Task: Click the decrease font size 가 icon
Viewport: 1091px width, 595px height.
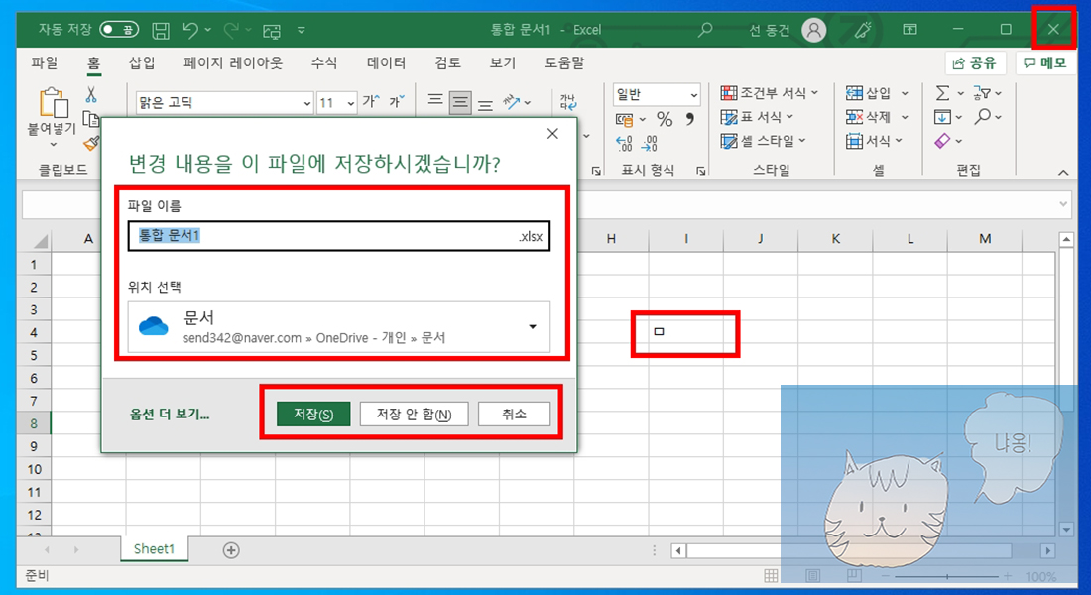Action: tap(397, 101)
